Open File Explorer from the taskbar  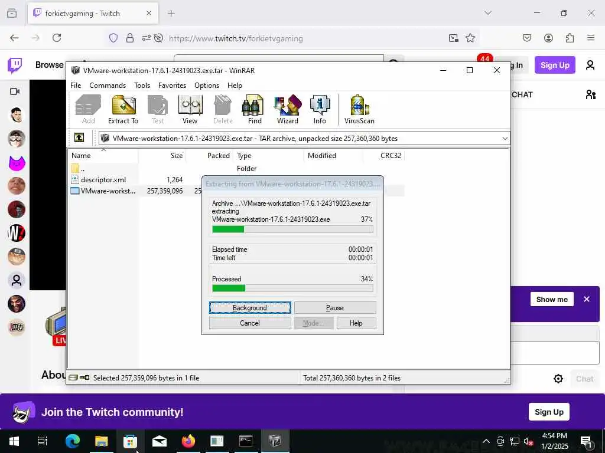pos(102,441)
